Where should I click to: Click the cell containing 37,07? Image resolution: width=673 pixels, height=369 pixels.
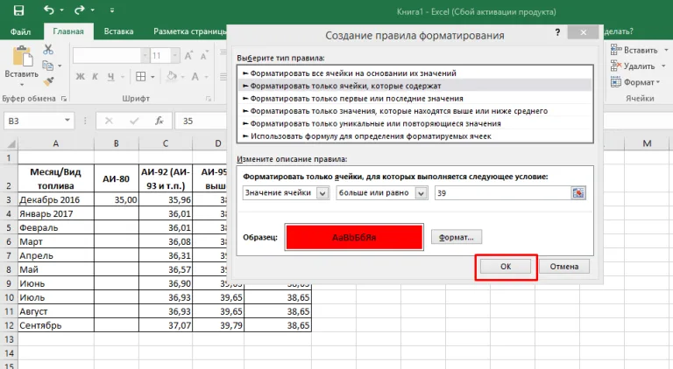[166, 325]
